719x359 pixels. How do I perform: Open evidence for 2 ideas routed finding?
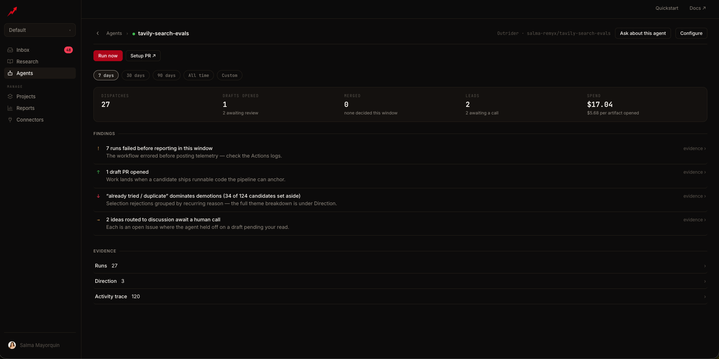tap(694, 220)
